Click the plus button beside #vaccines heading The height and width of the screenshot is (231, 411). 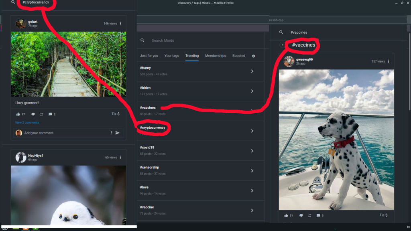point(283,45)
